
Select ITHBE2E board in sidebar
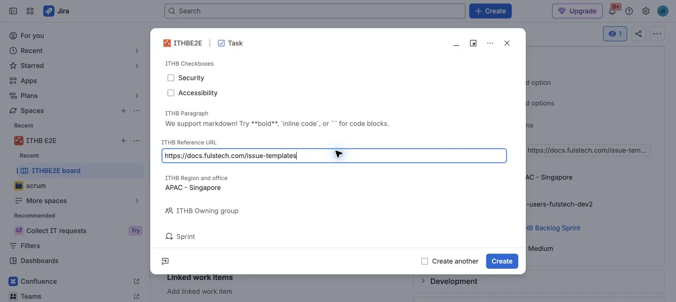(80, 171)
